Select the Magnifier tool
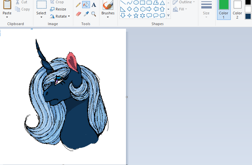252x165 pixels. click(94, 14)
